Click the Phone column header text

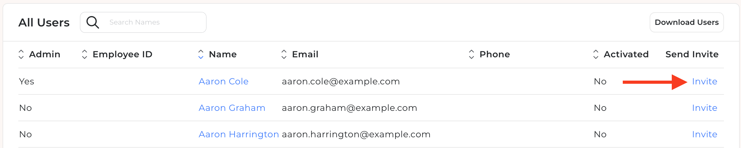coord(495,54)
